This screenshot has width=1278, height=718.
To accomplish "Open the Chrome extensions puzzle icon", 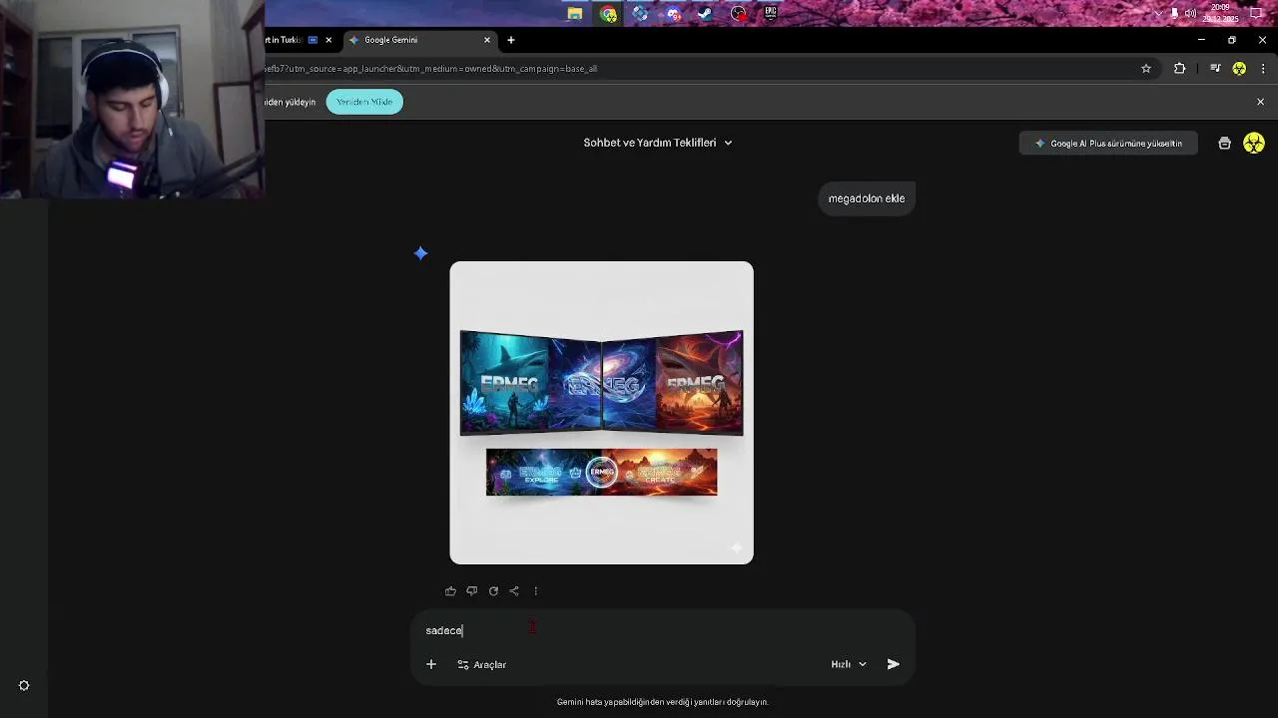I will click(1180, 69).
